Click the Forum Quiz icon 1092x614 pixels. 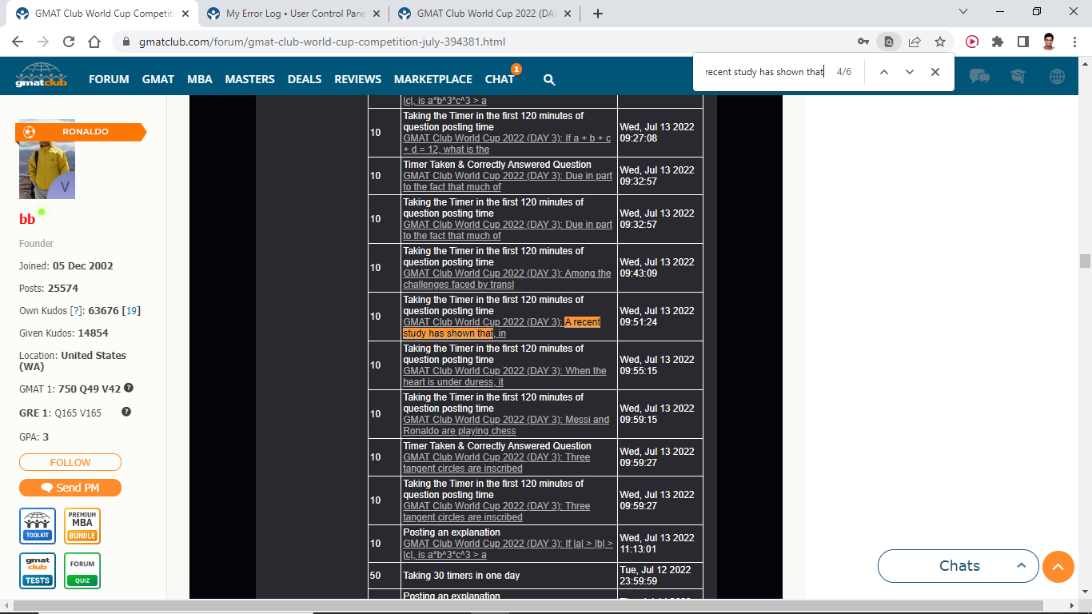(x=82, y=571)
